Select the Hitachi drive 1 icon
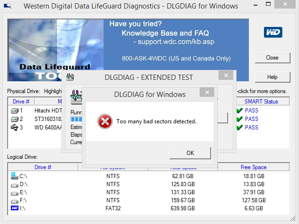This screenshot has width=299, height=224. click(x=15, y=111)
